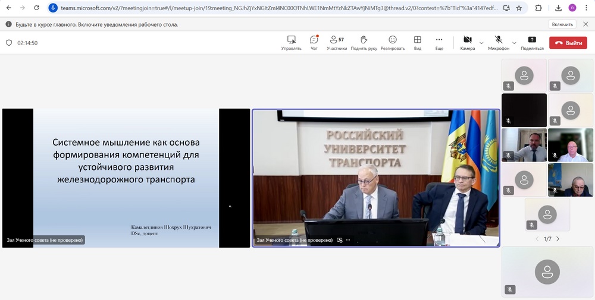Open the Реагировать reactions menu
The height and width of the screenshot is (300, 595).
coord(393,43)
